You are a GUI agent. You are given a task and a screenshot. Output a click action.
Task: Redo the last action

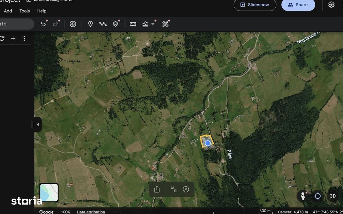point(55,24)
